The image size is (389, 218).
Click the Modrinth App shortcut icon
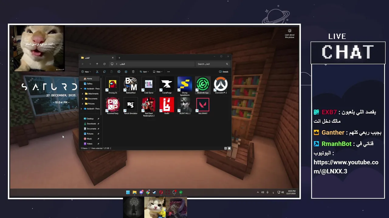click(x=203, y=84)
